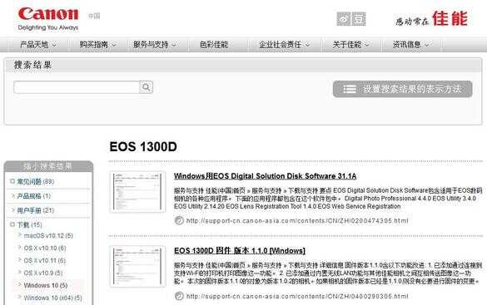Select OS X v10.11 (6) filter

(44, 260)
